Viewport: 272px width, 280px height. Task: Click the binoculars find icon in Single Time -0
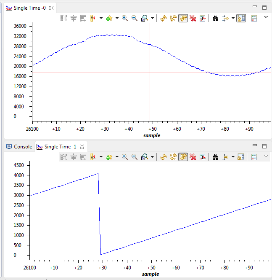(215, 18)
